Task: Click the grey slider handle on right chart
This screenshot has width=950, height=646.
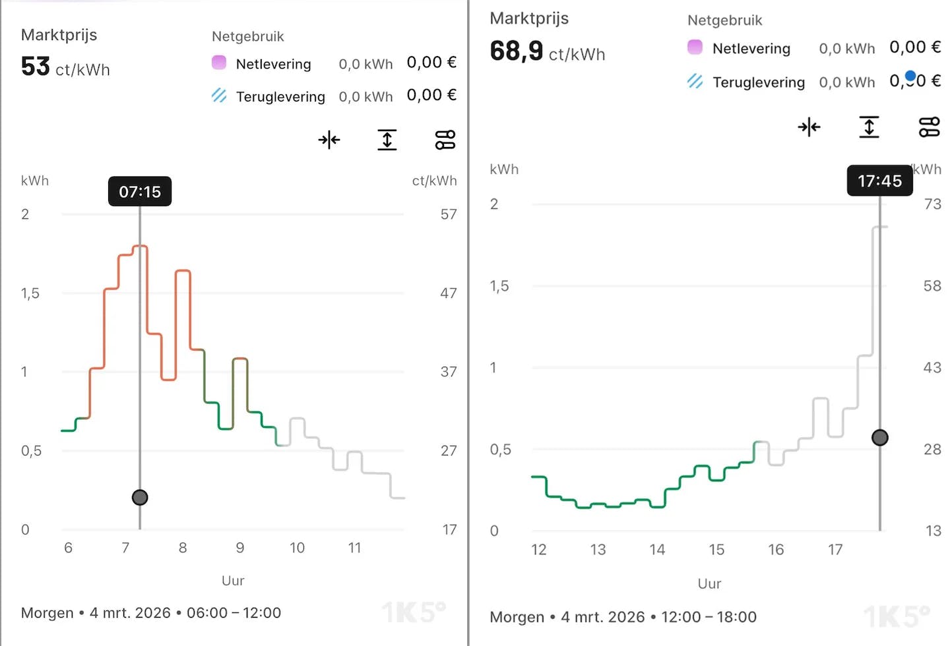Action: click(880, 438)
